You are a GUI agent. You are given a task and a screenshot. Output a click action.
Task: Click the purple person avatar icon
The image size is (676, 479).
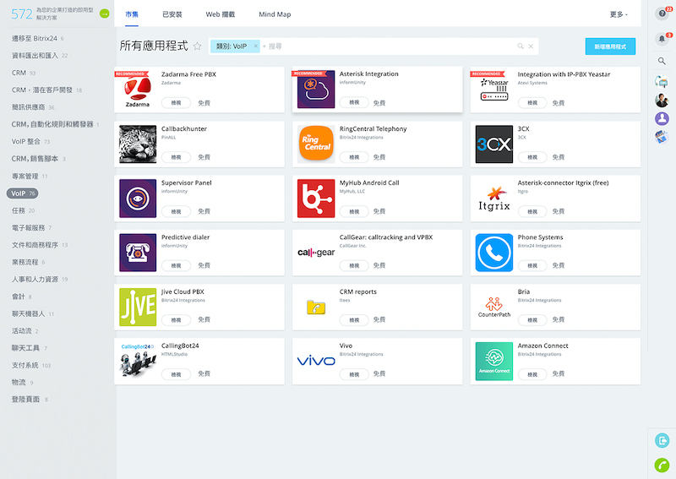(x=662, y=118)
